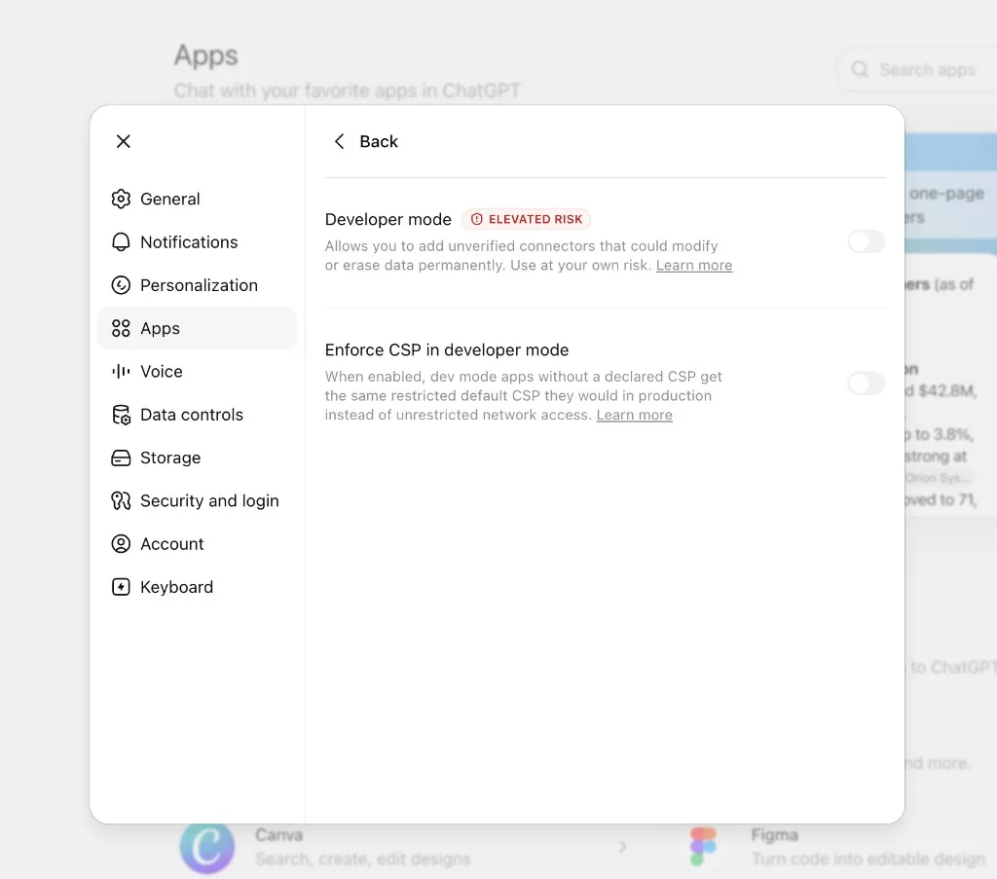Click the Keyboard shortcut icon
997x879 pixels.
click(121, 587)
